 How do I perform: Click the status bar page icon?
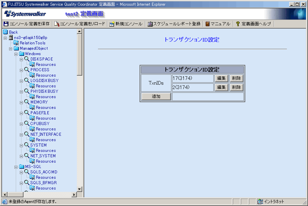coord(5,202)
